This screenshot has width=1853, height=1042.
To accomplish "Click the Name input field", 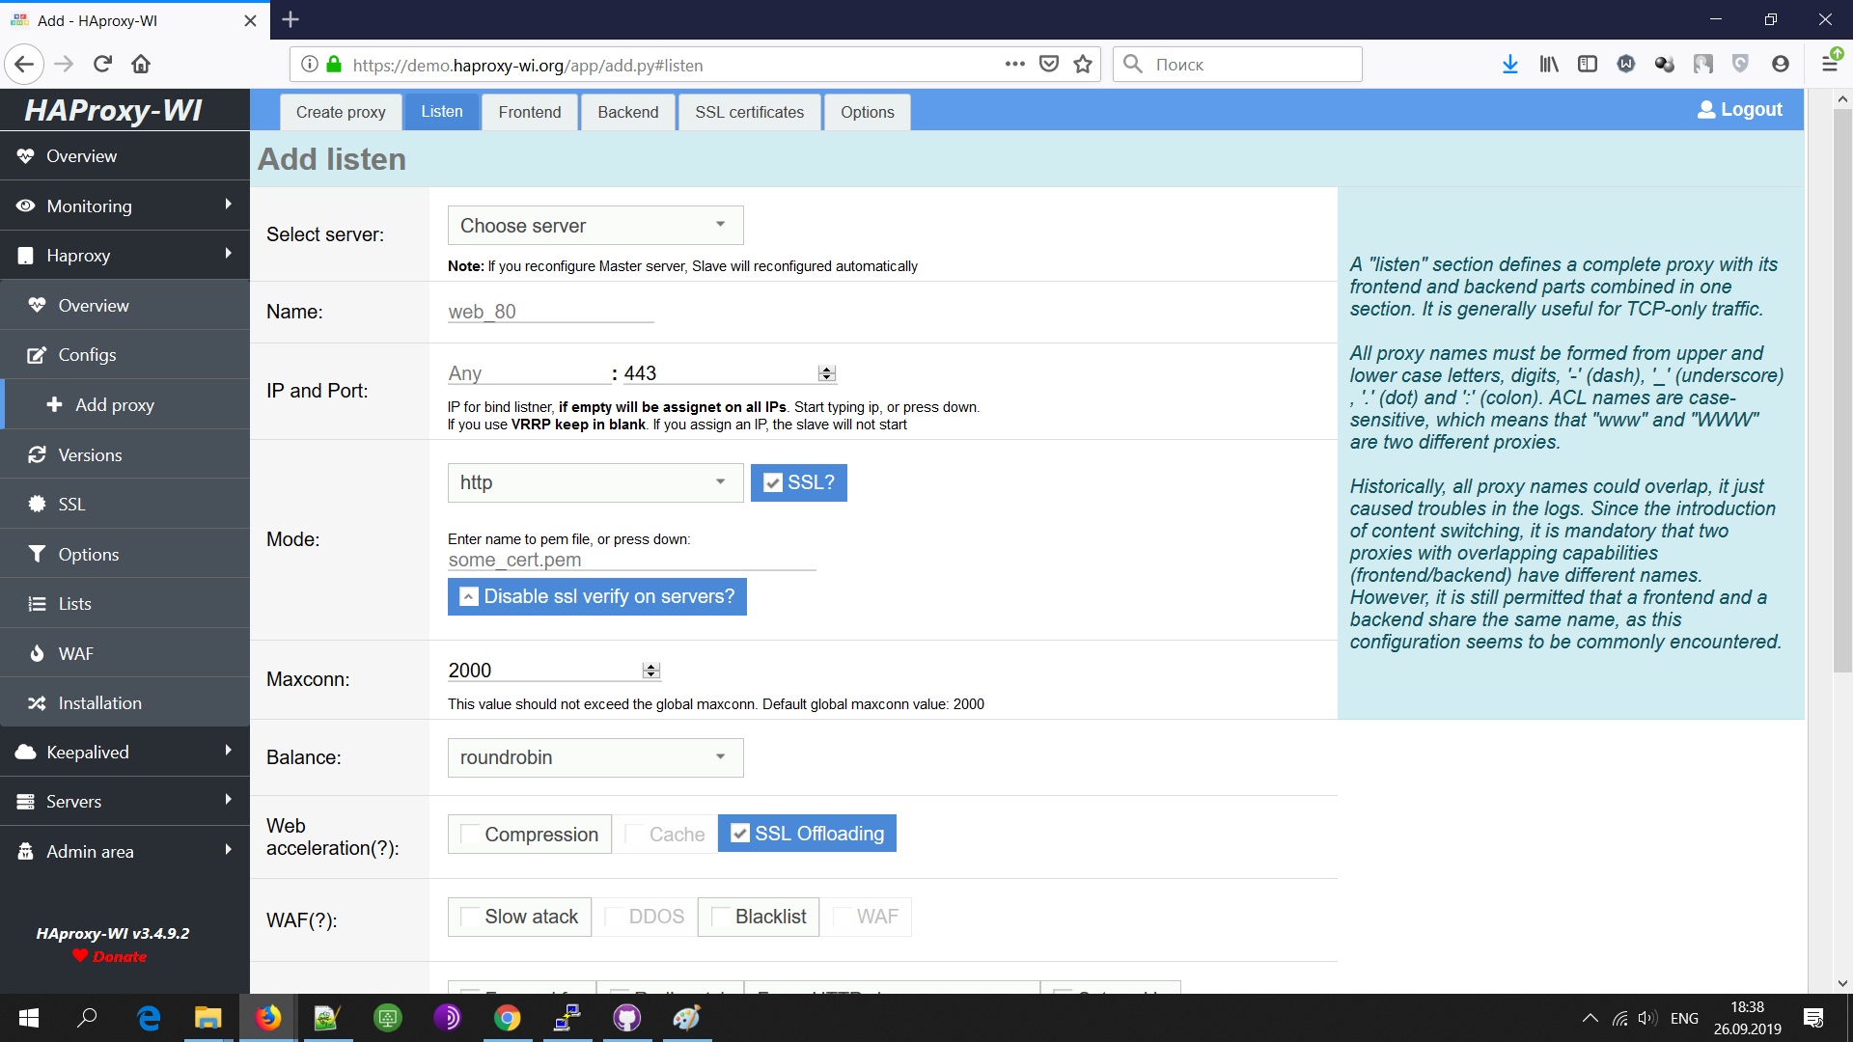I will pyautogui.click(x=551, y=312).
